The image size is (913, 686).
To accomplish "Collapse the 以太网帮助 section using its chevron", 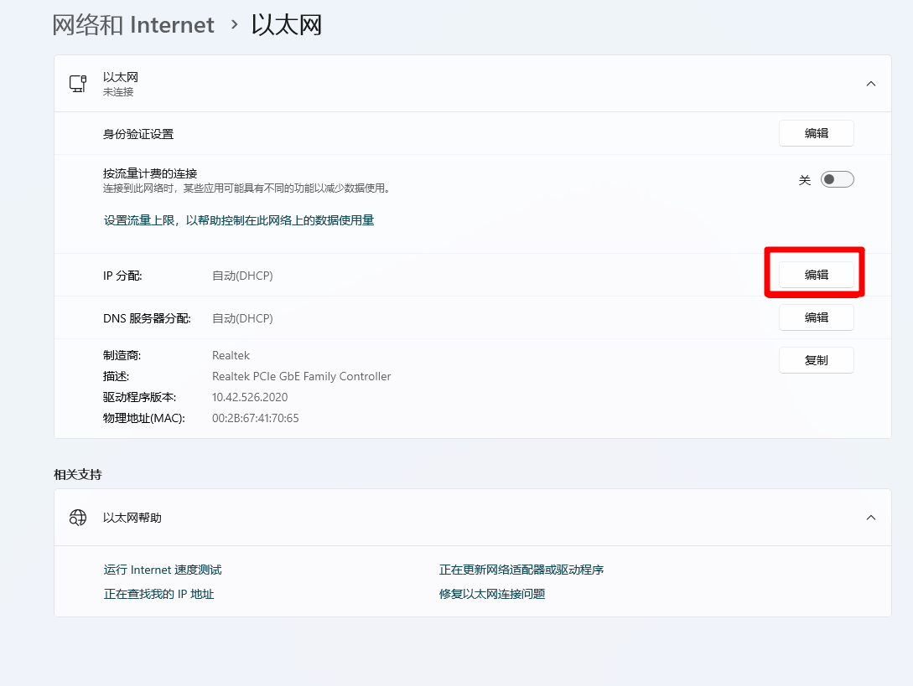I will tap(870, 518).
